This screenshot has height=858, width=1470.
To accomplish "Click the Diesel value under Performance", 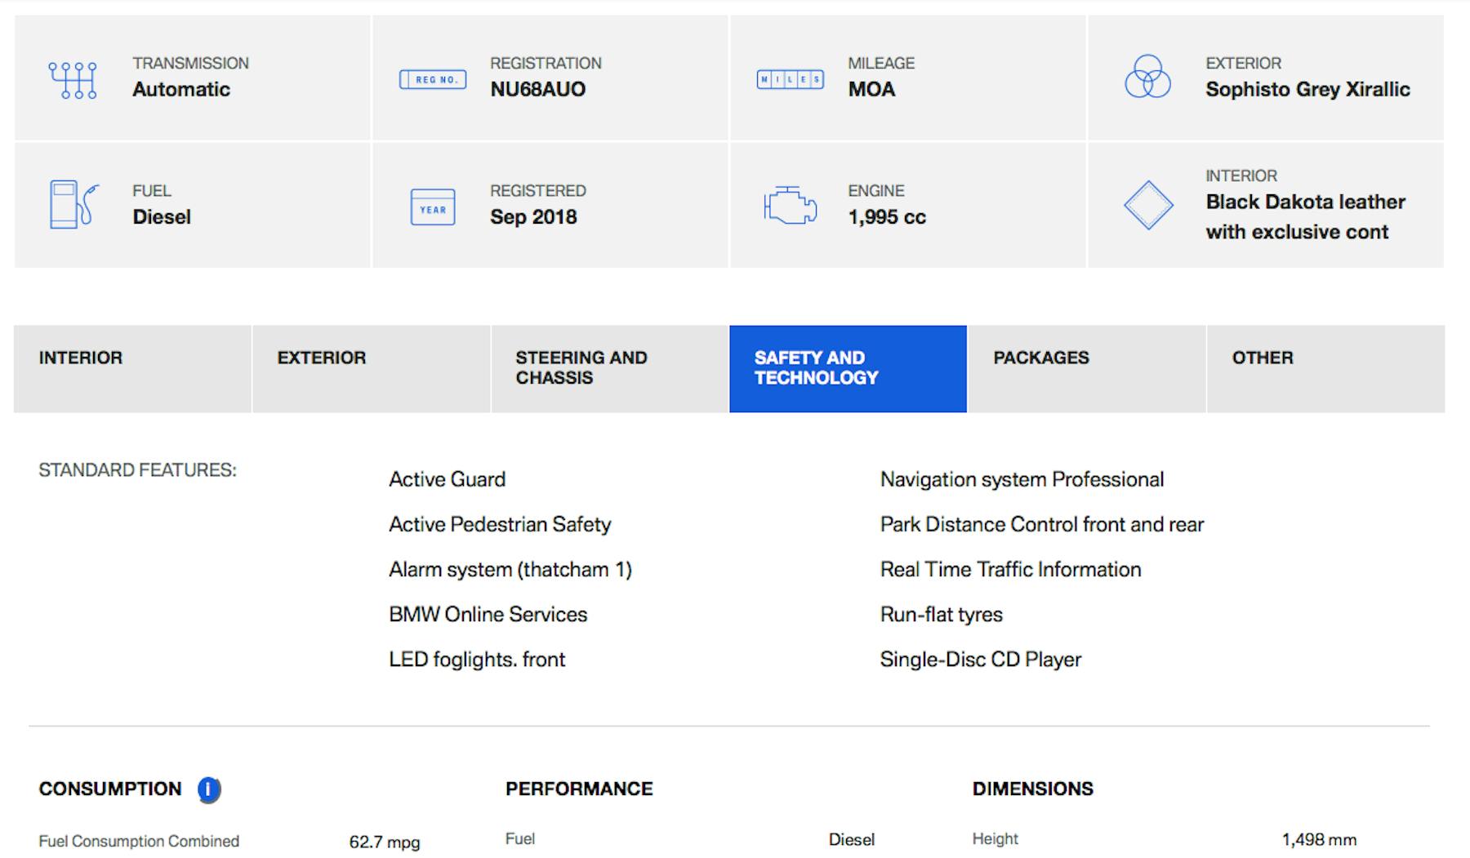I will pyautogui.click(x=851, y=839).
